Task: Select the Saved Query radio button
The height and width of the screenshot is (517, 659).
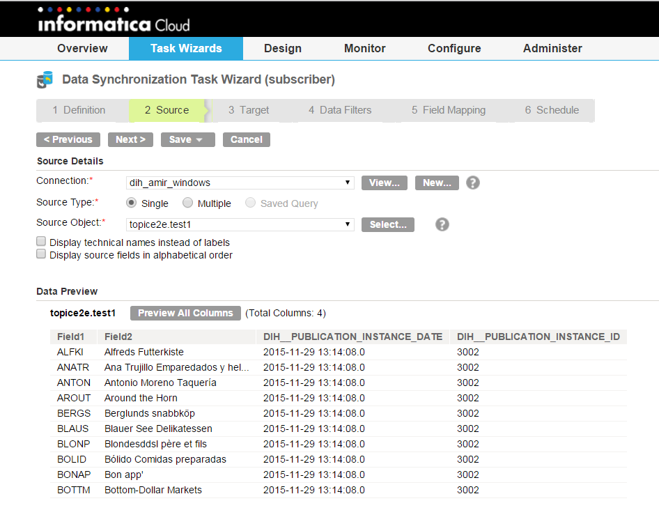Action: (x=251, y=203)
